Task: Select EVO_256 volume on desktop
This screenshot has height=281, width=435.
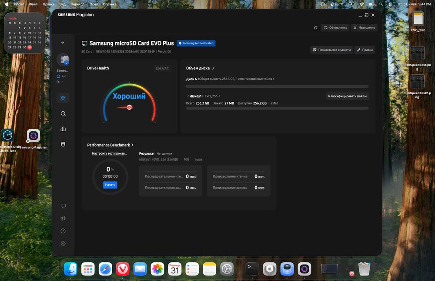Action: click(418, 22)
